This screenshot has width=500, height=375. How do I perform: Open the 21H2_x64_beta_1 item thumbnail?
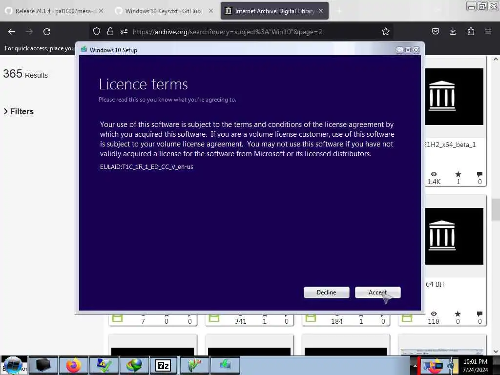(x=454, y=97)
